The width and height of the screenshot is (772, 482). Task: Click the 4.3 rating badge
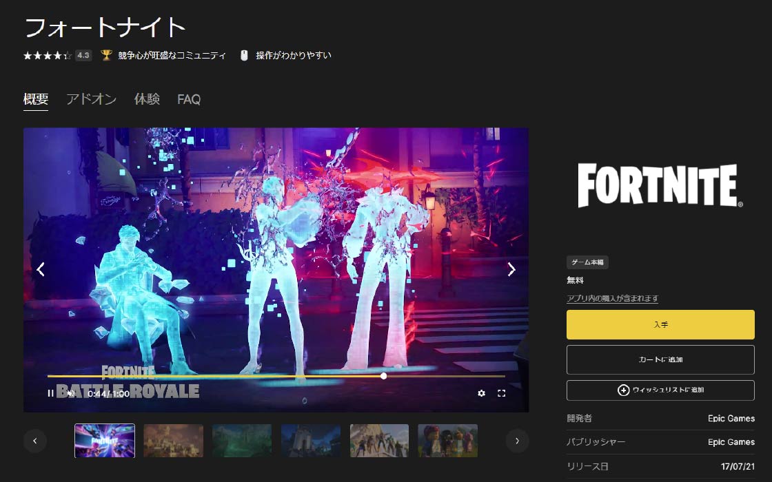[x=83, y=55]
